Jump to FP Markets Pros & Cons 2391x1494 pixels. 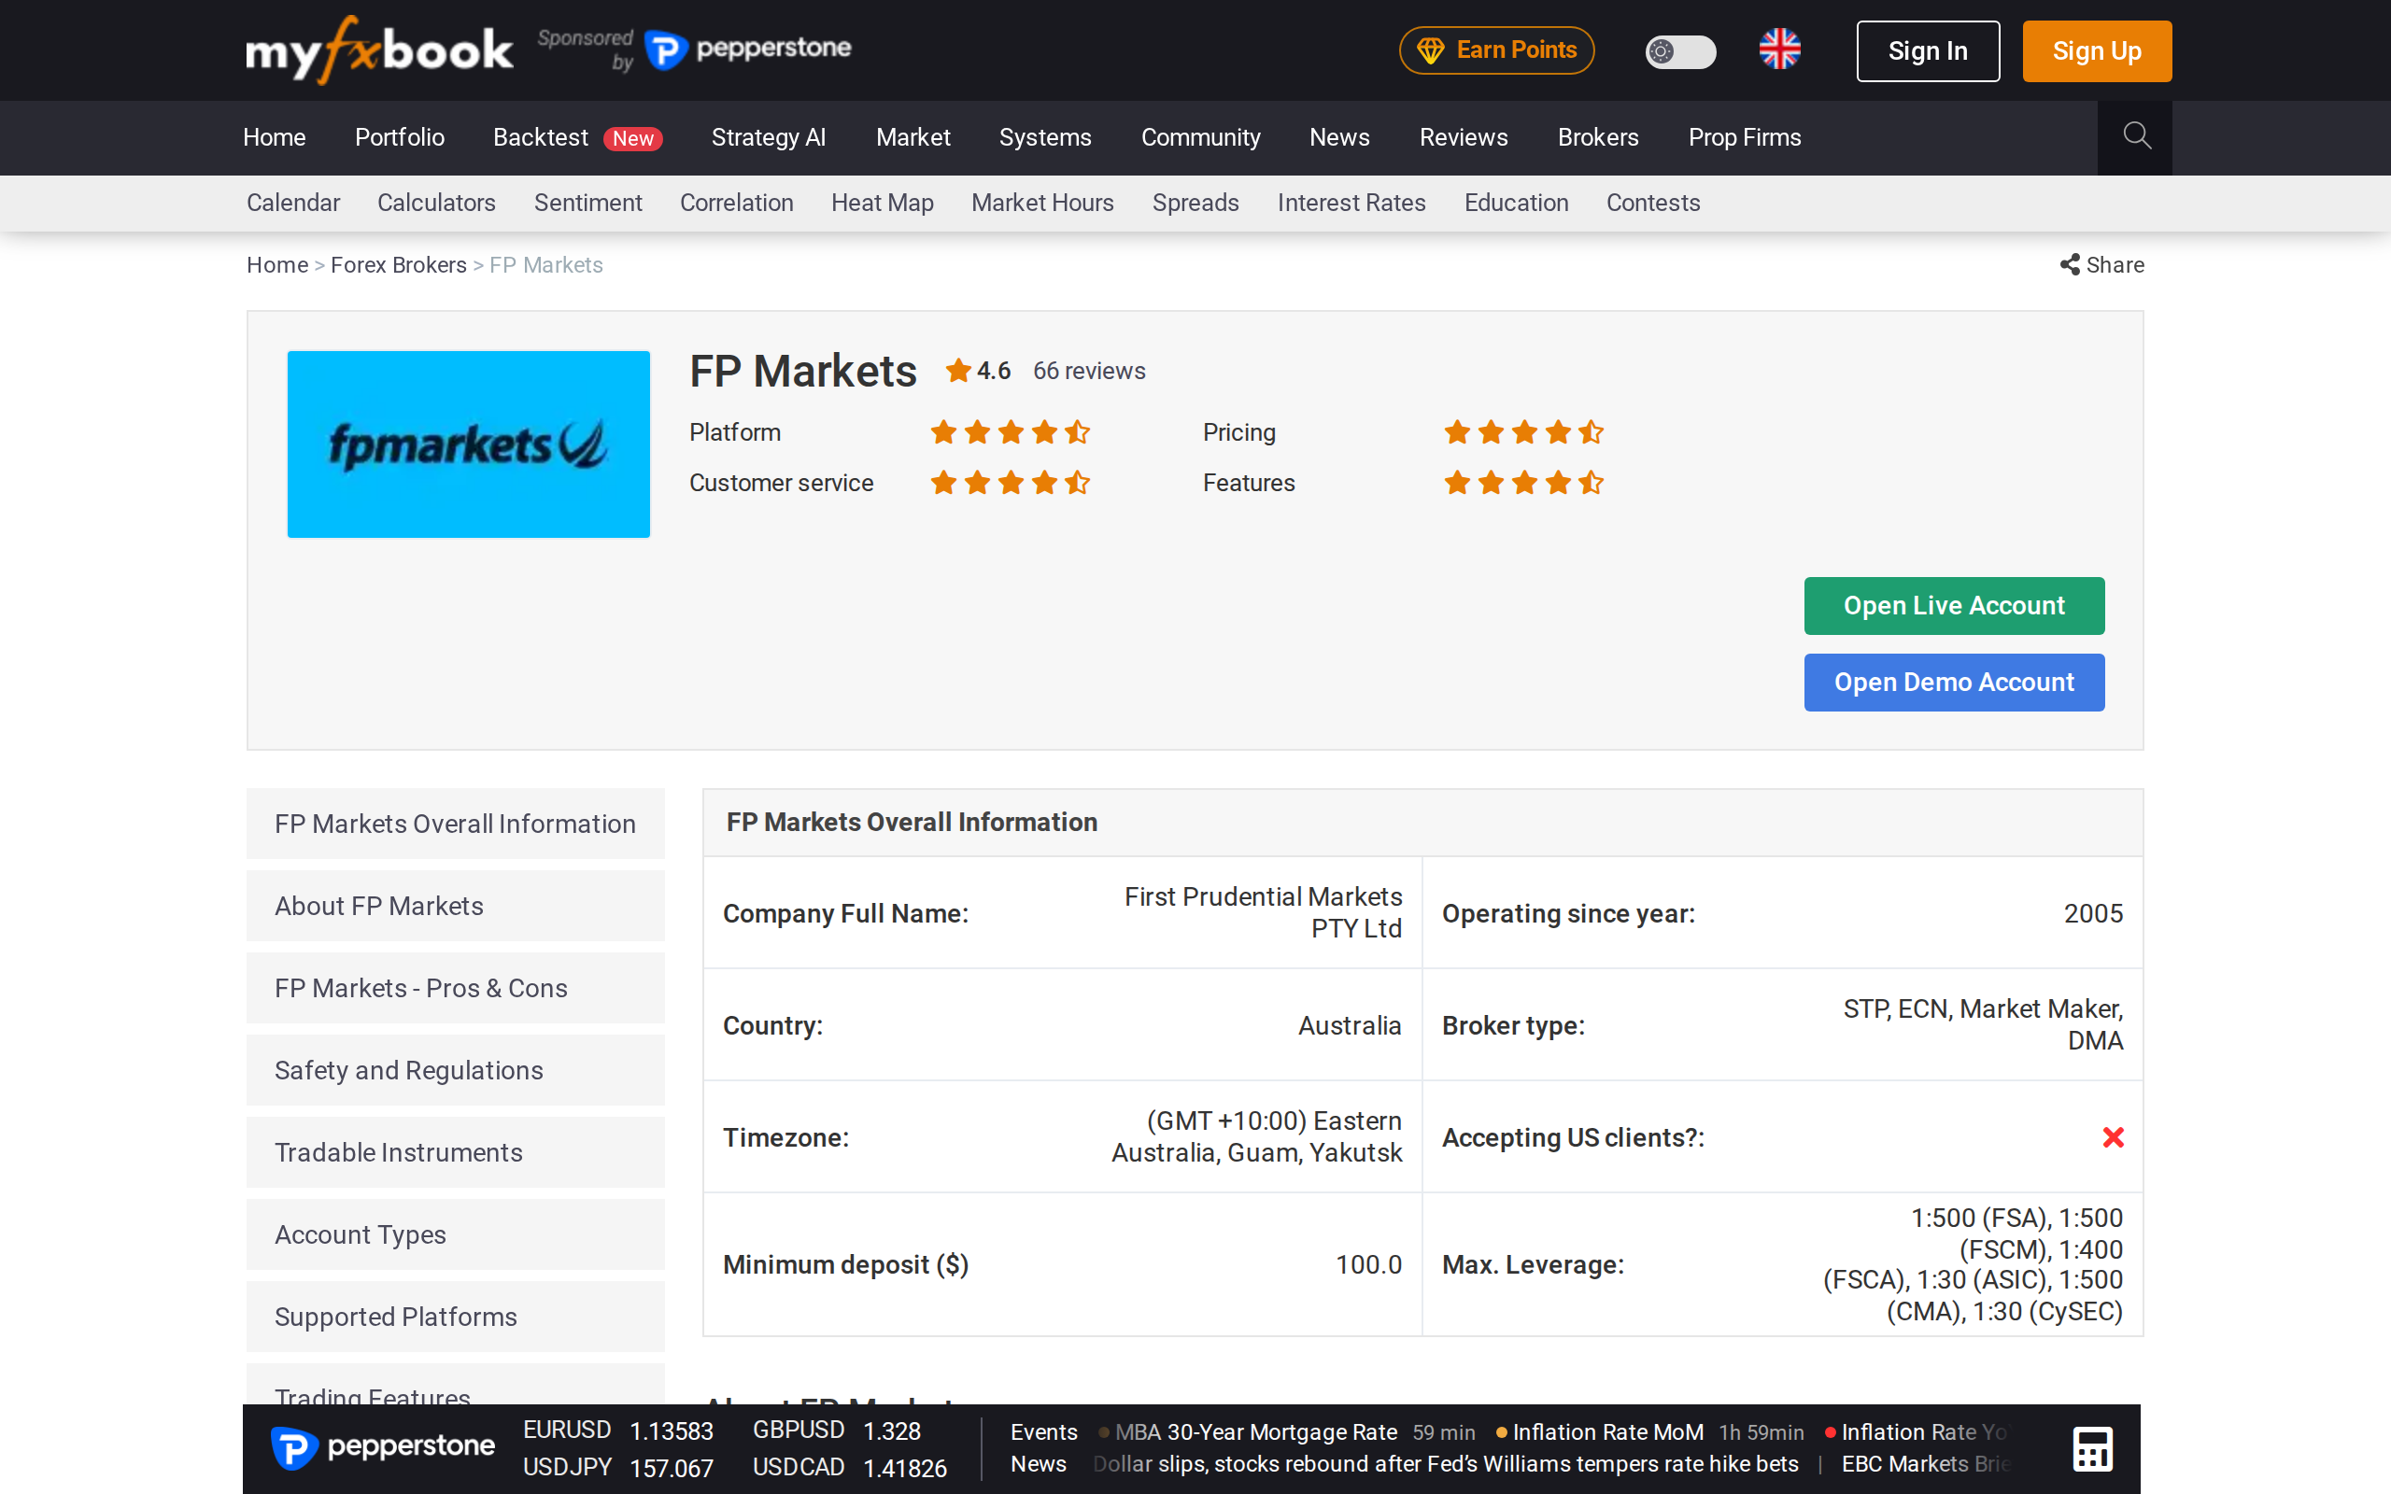coord(456,988)
